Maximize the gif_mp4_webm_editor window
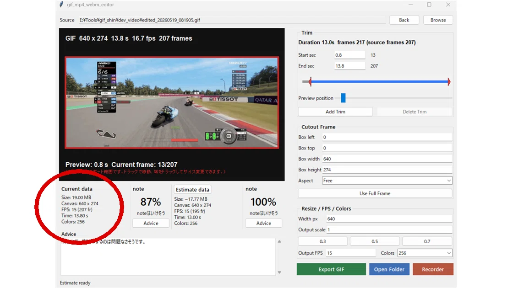This screenshot has height=288, width=513. (x=429, y=5)
